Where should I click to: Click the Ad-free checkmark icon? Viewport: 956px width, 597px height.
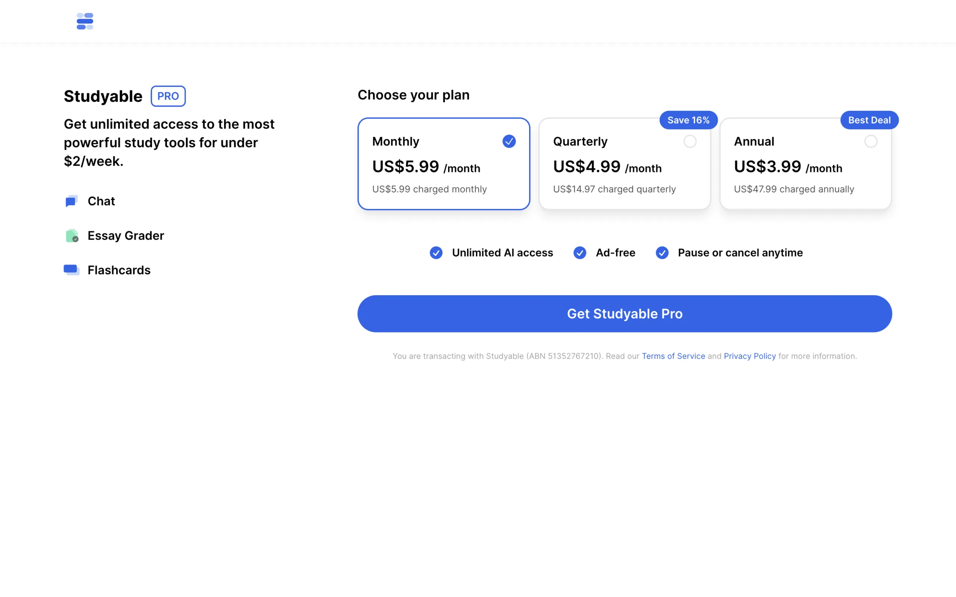(x=580, y=253)
